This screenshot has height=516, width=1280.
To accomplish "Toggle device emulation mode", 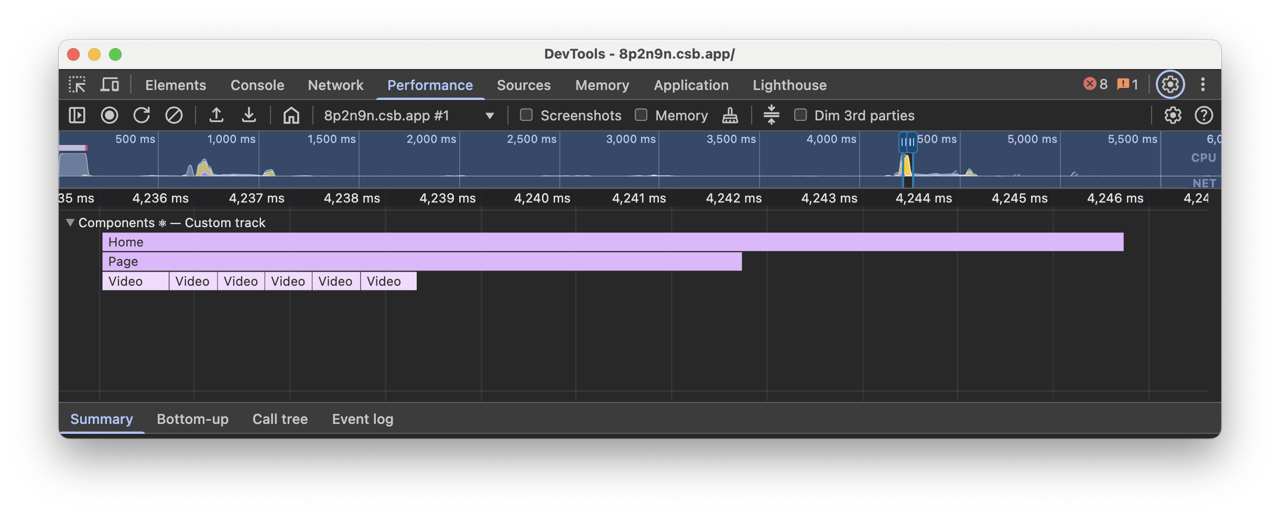I will (x=109, y=84).
